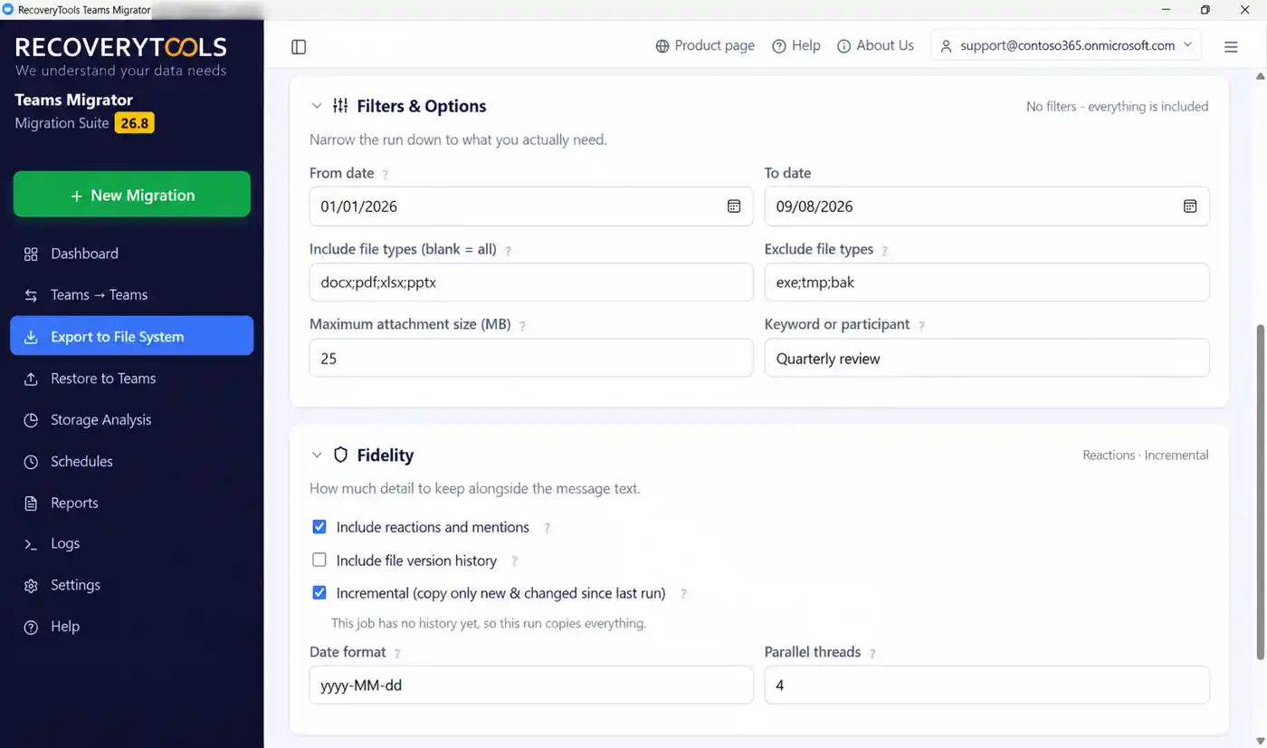Click the Exclude file types field exe;tmp;bak
This screenshot has height=748, width=1267.
[x=986, y=283]
